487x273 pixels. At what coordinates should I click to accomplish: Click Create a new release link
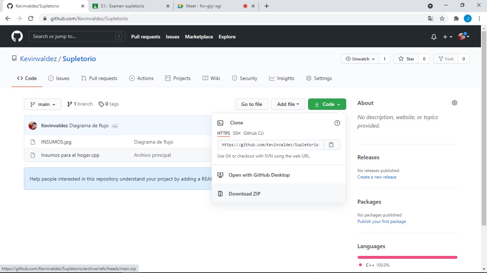(377, 177)
